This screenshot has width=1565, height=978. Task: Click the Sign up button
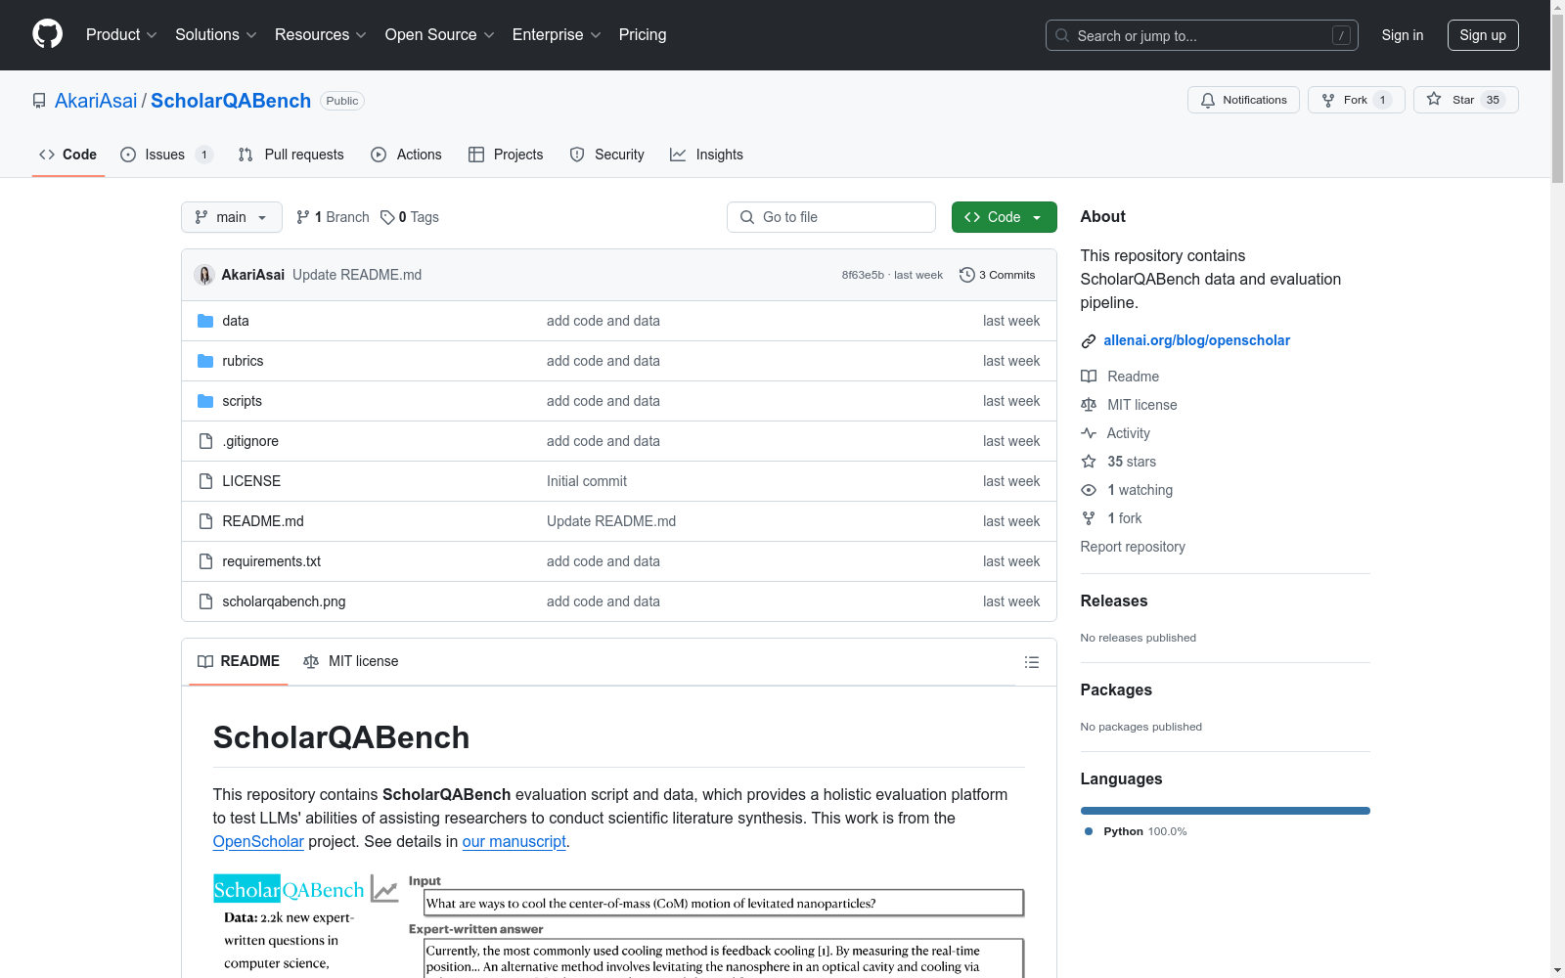1483,35
